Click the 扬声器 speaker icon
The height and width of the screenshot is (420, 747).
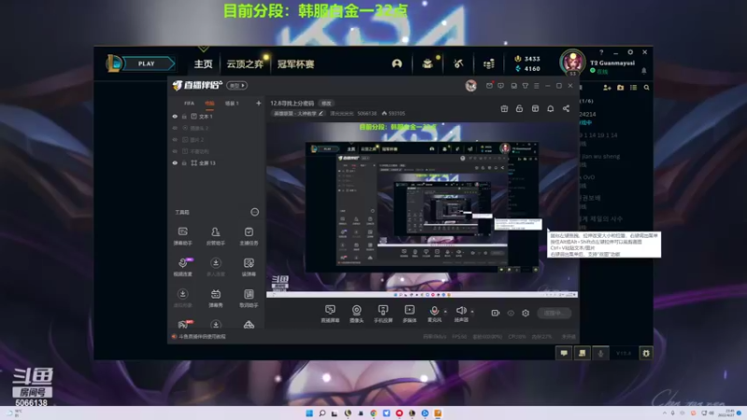(x=460, y=311)
